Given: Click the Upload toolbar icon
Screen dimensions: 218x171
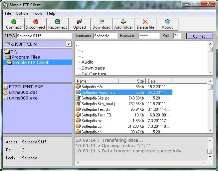Looking at the screenshot, I should 80,22.
